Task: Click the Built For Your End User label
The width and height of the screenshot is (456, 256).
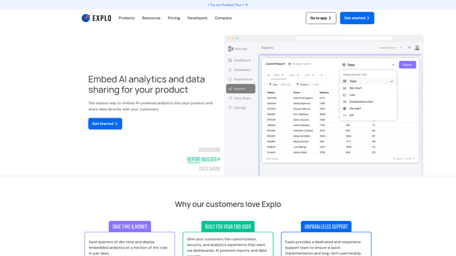Action: click(228, 227)
